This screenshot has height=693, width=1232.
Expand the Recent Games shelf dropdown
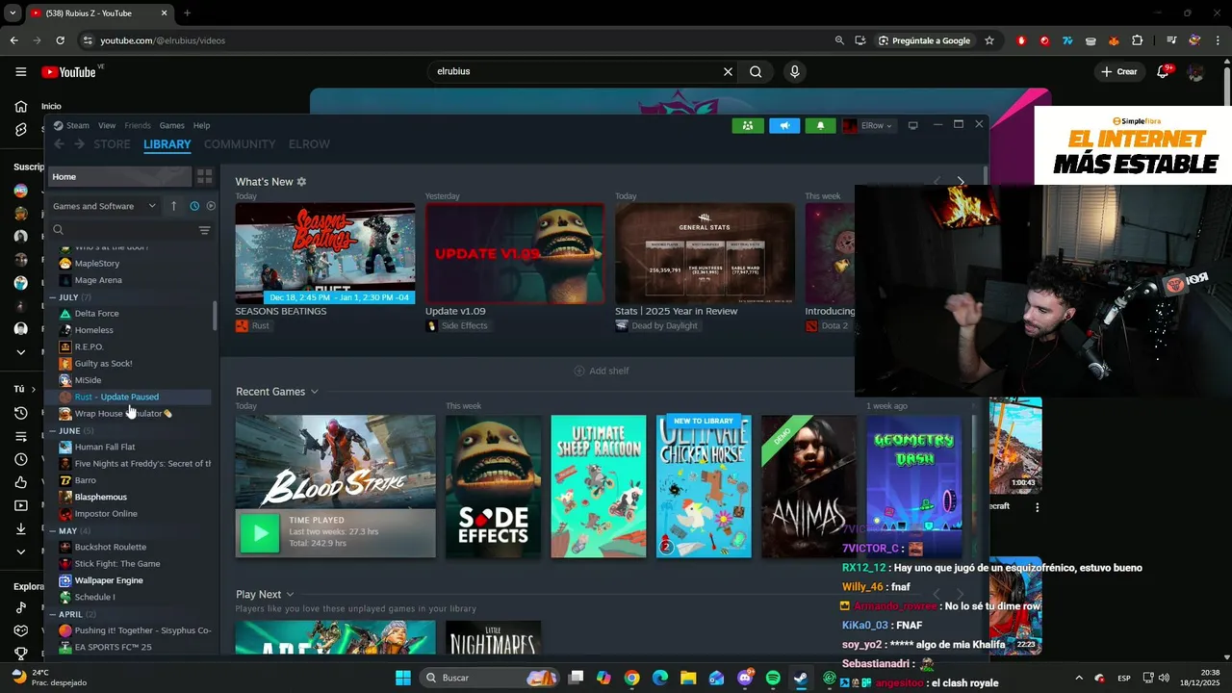point(314,392)
